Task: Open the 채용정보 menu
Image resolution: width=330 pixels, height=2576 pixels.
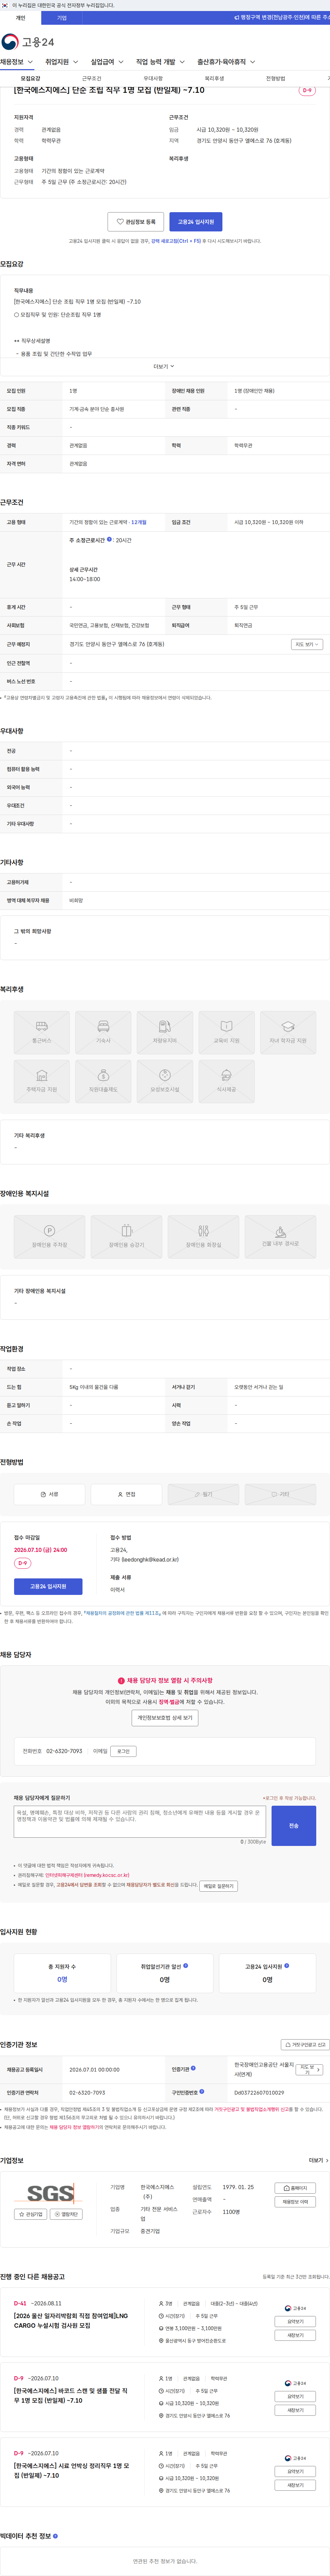Action: point(16,62)
